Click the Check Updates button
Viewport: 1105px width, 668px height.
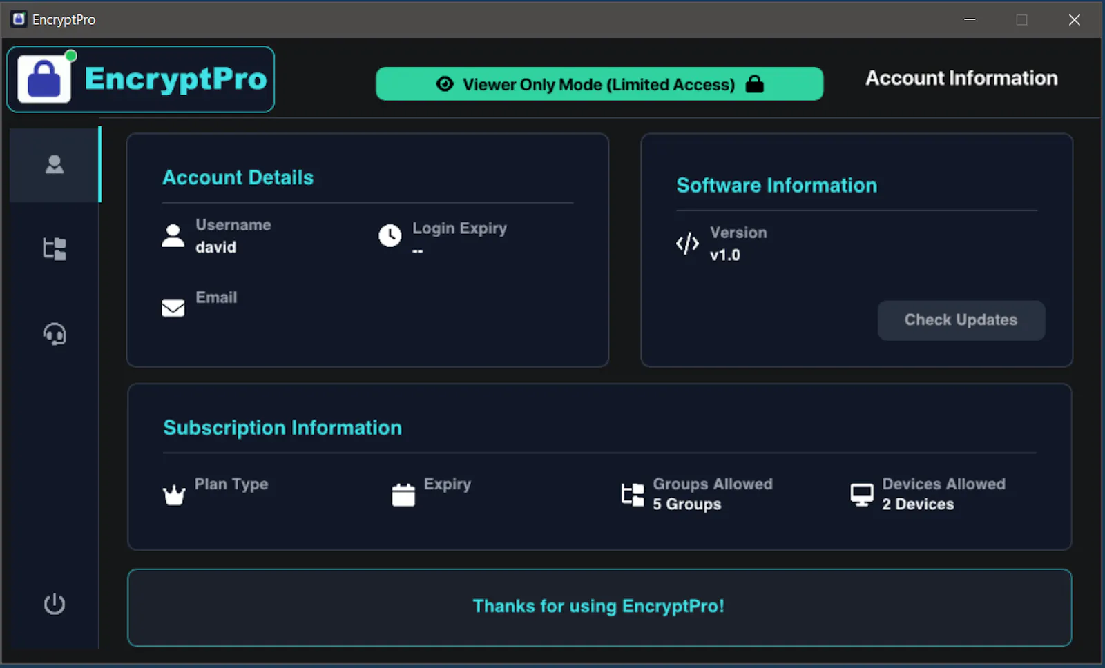point(961,320)
